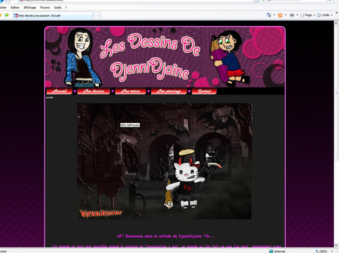Click the Home icon in browser toolbar
The height and width of the screenshot is (253, 339).
click(269, 15)
